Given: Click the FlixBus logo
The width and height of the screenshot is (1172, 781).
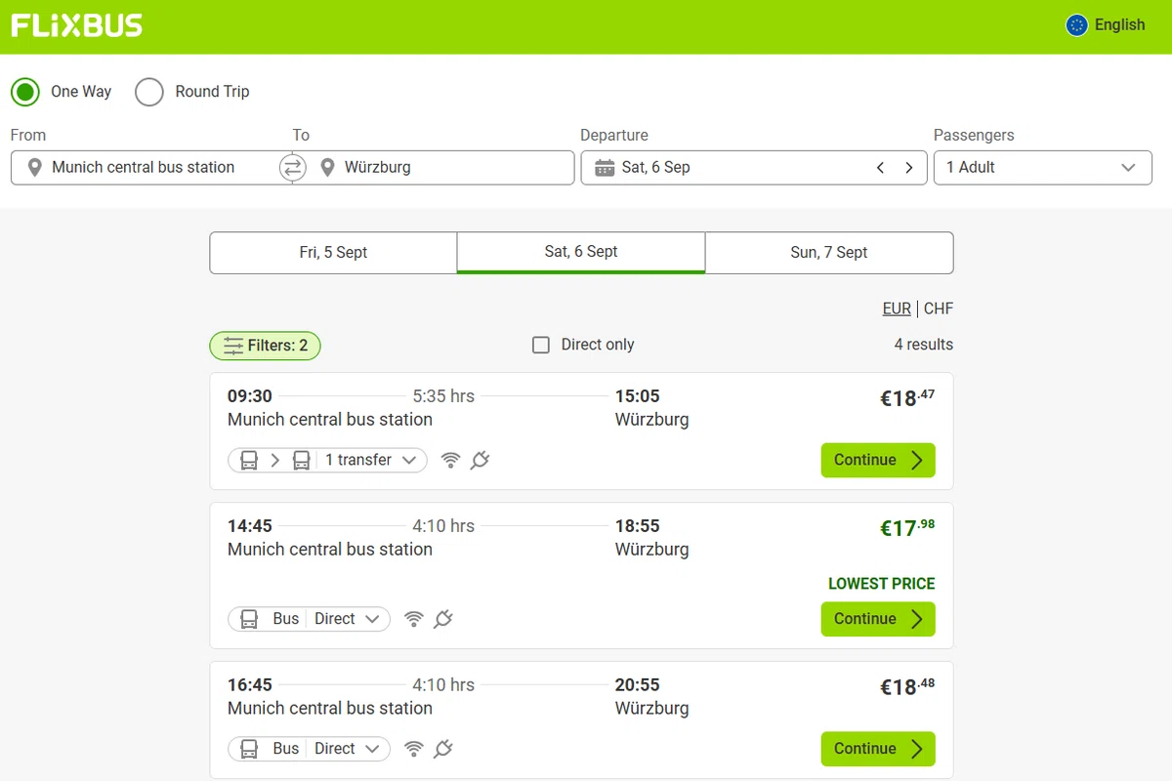Looking at the screenshot, I should point(76,25).
